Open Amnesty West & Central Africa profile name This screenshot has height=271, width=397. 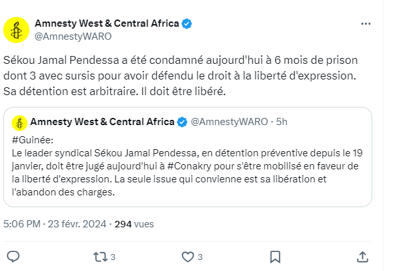106,24
